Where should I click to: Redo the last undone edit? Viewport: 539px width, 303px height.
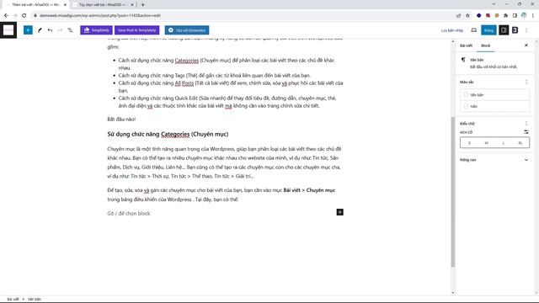click(60, 30)
